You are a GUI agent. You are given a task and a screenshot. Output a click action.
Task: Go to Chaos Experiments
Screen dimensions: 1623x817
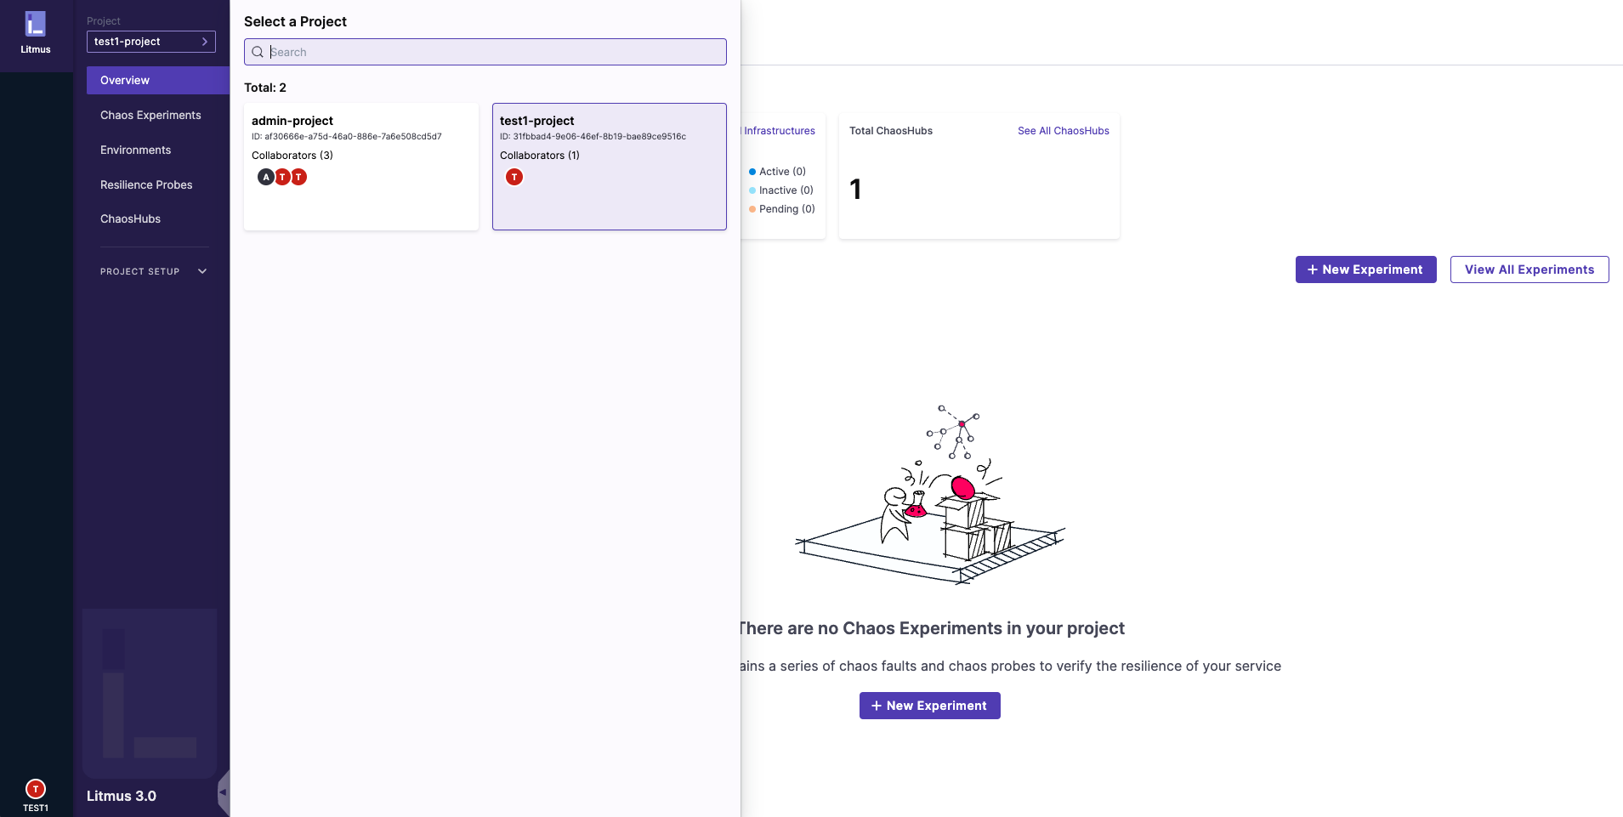click(150, 115)
